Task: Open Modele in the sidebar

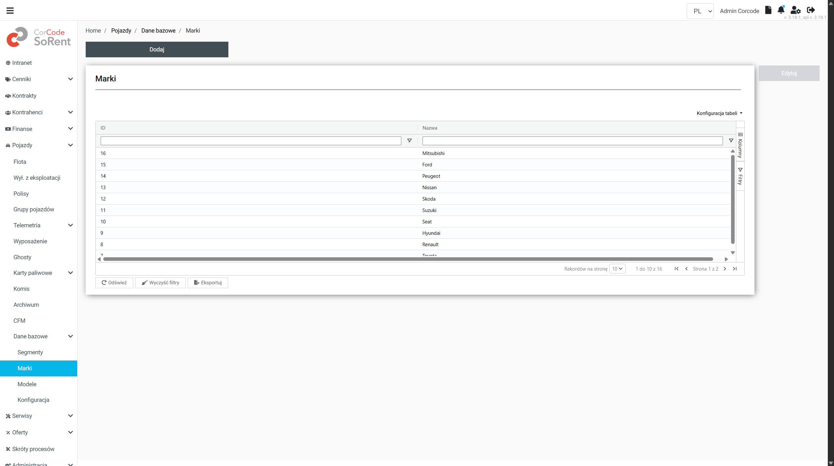Action: pyautogui.click(x=27, y=384)
